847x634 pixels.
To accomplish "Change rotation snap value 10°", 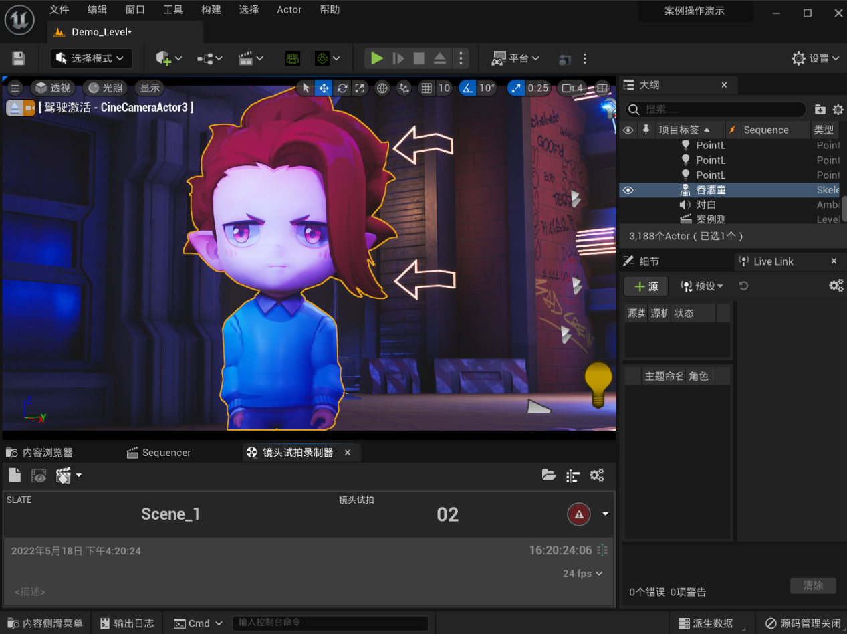I will point(487,88).
